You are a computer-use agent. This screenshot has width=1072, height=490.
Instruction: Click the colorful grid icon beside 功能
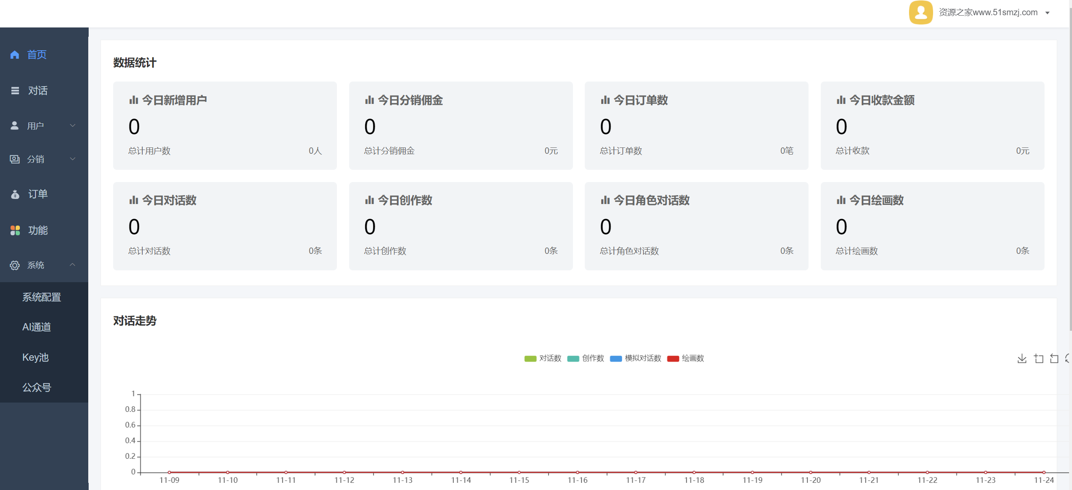(15, 230)
